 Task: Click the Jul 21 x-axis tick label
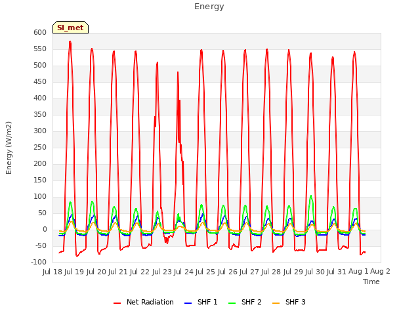click(118, 272)
